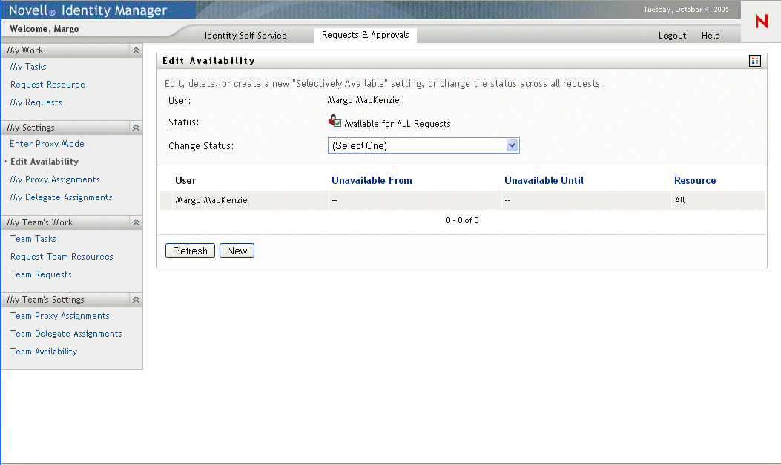Click the Novell Identity Manager title
Viewport: 781px width, 465px height.
(88, 10)
